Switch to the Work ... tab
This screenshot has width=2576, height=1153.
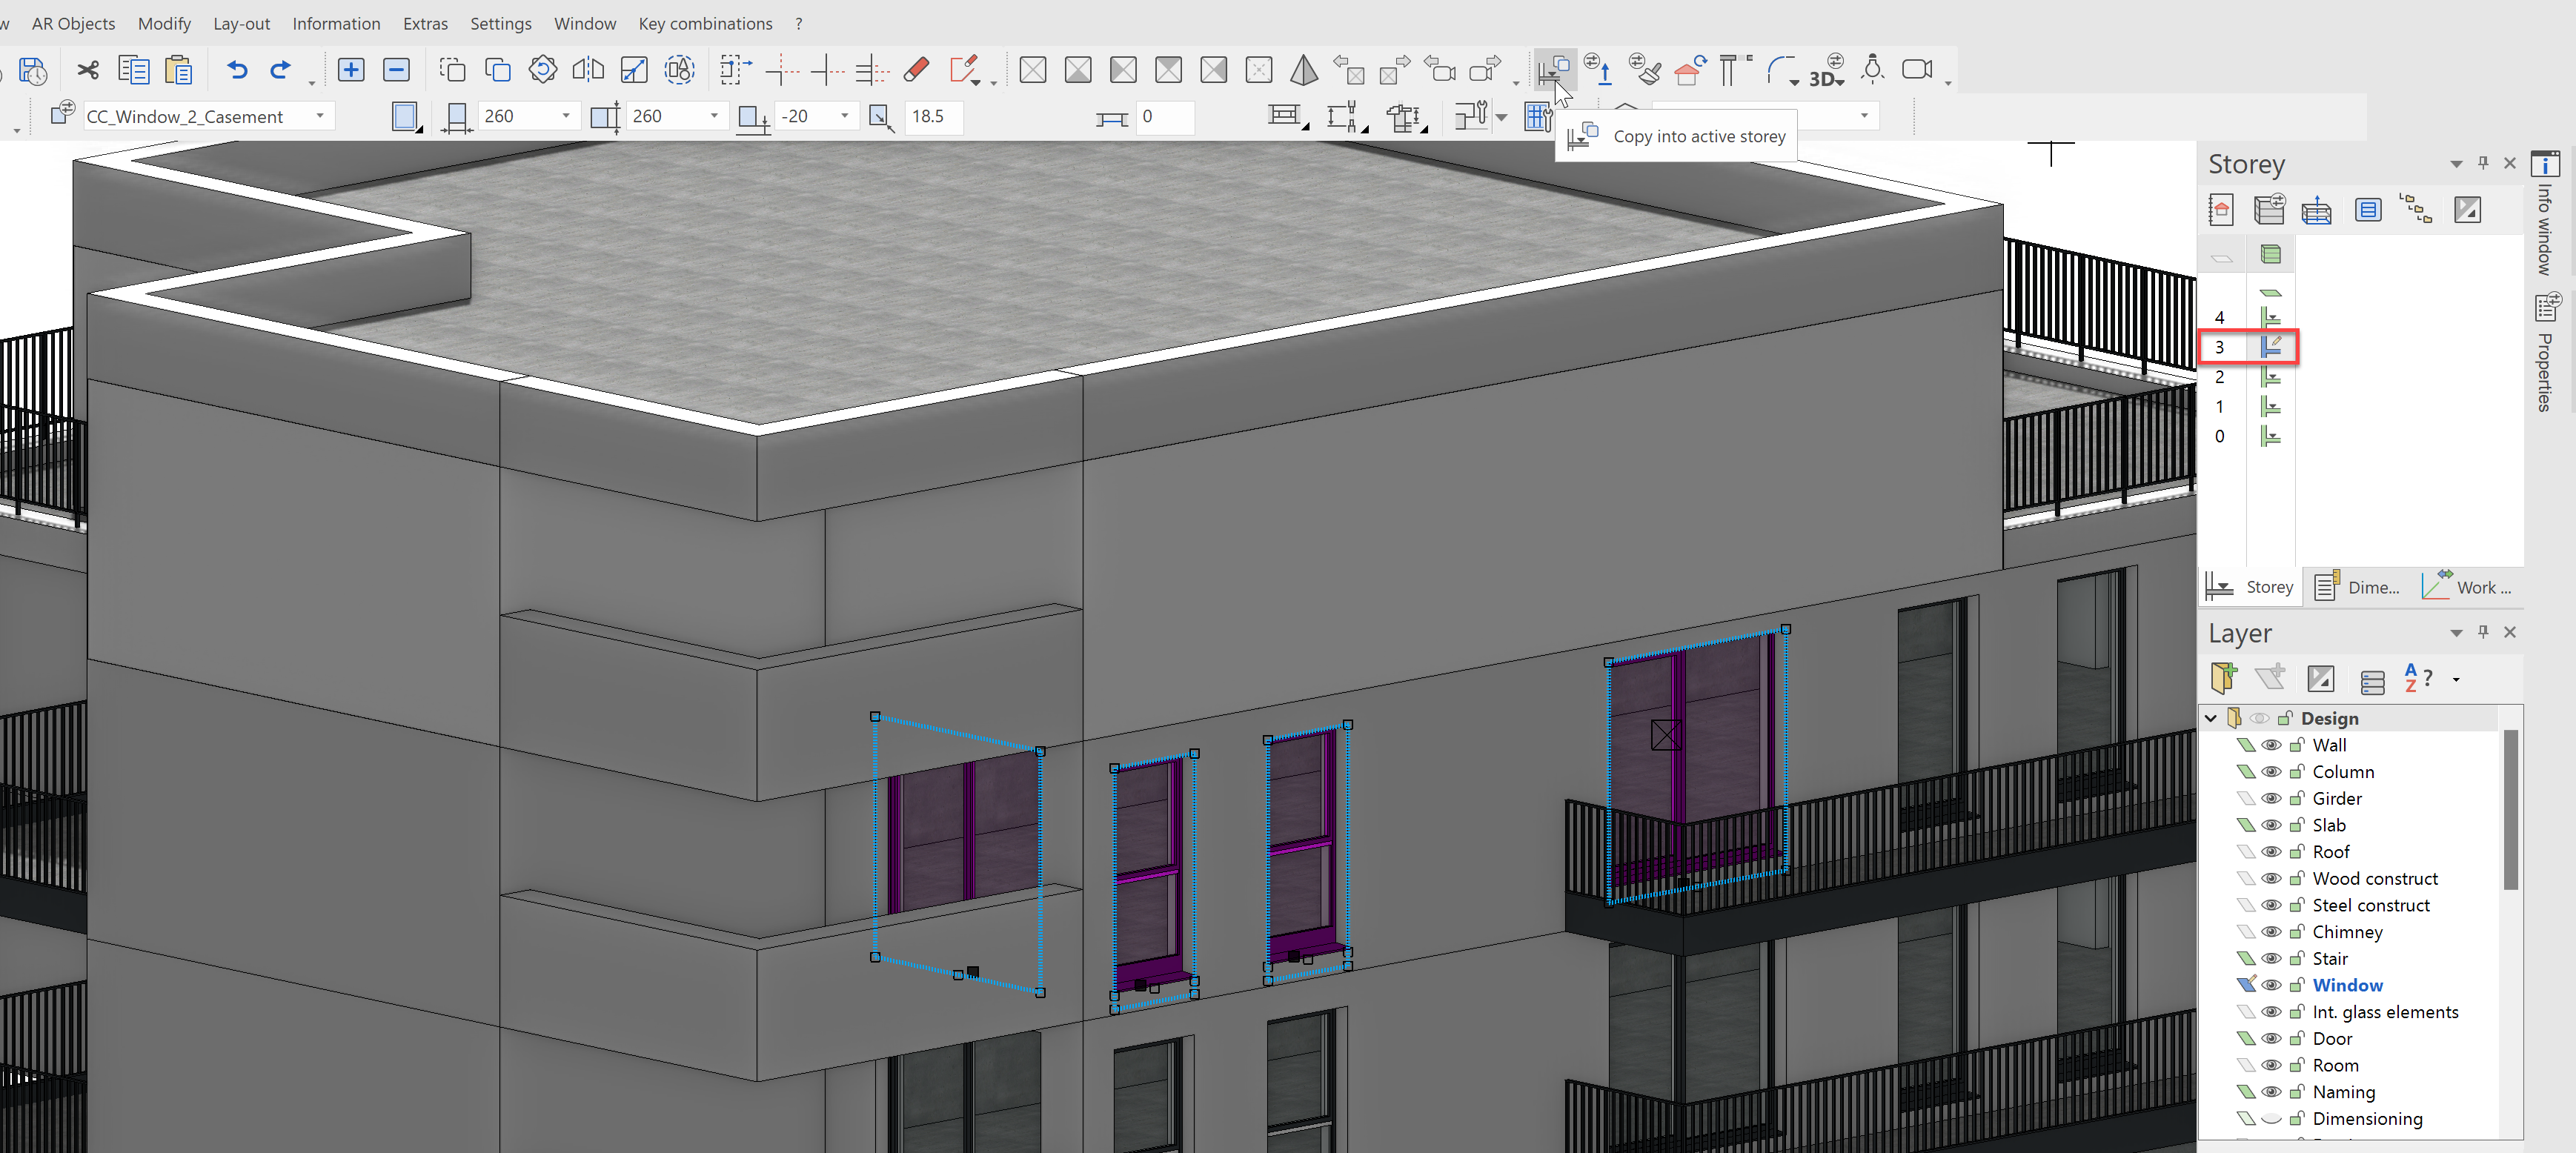pos(2468,587)
